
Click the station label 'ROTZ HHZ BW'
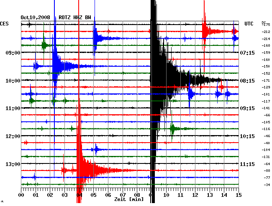[75, 18]
